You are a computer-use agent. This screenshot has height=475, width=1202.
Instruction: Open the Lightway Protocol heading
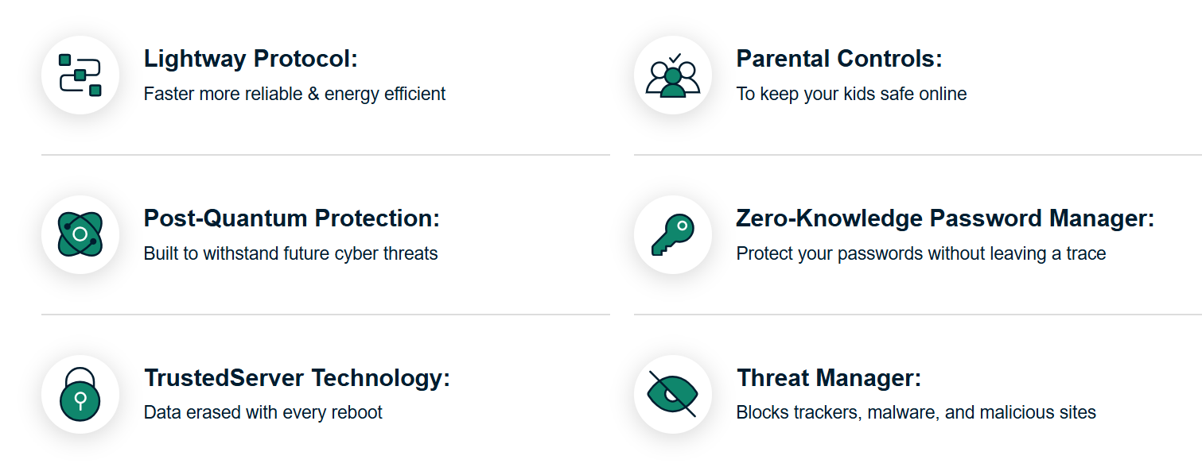pyautogui.click(x=251, y=59)
